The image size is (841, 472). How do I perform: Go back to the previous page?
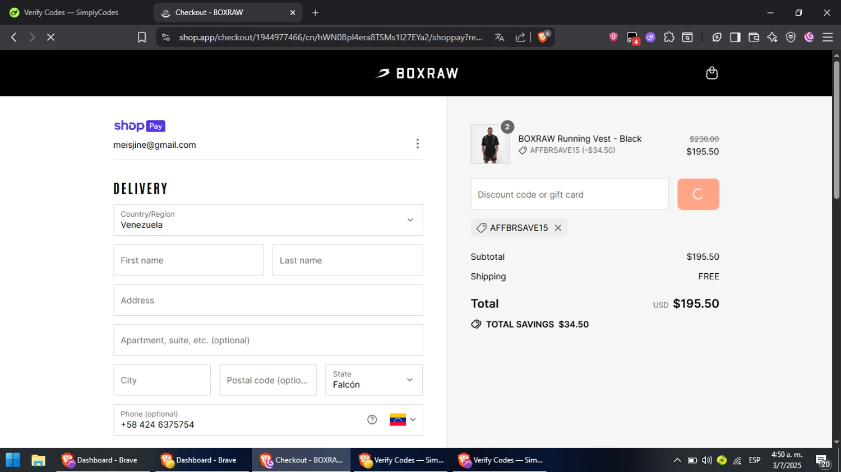(x=14, y=37)
